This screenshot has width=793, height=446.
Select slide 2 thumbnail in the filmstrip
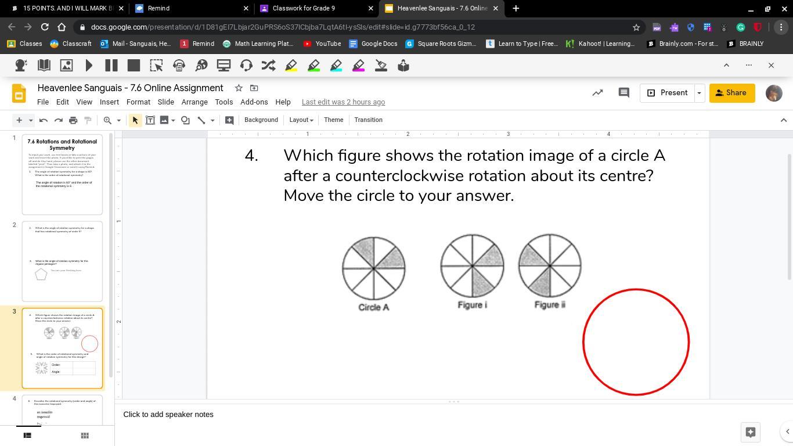point(62,261)
